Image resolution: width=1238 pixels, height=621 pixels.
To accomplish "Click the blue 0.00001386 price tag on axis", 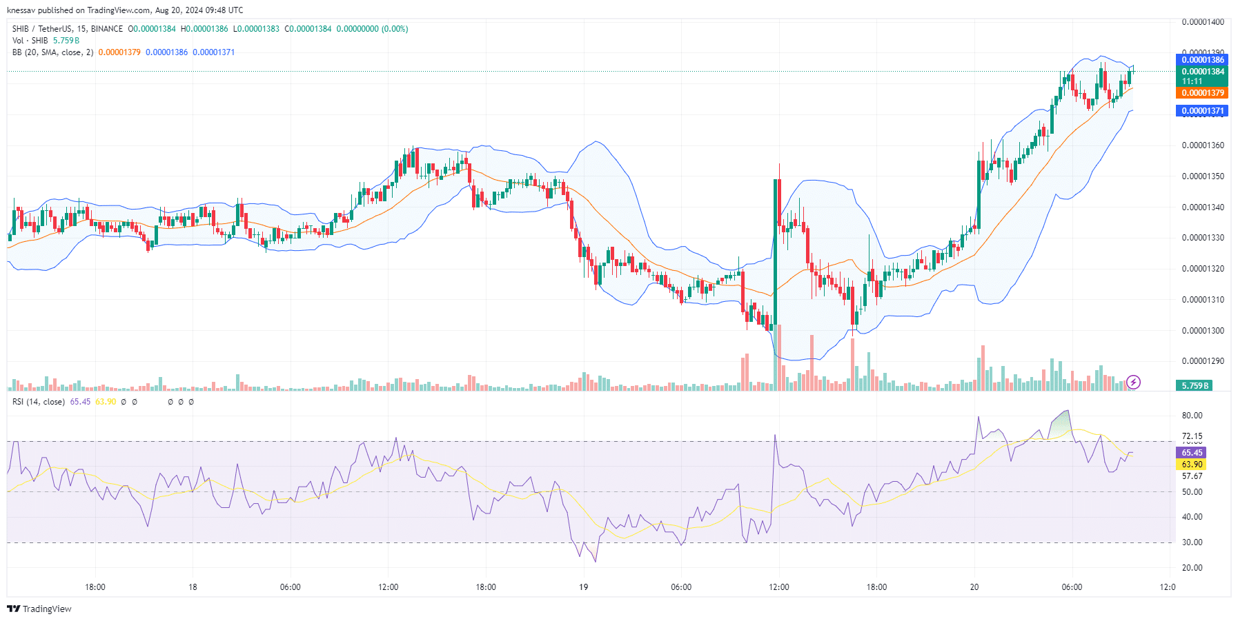I will [1201, 60].
